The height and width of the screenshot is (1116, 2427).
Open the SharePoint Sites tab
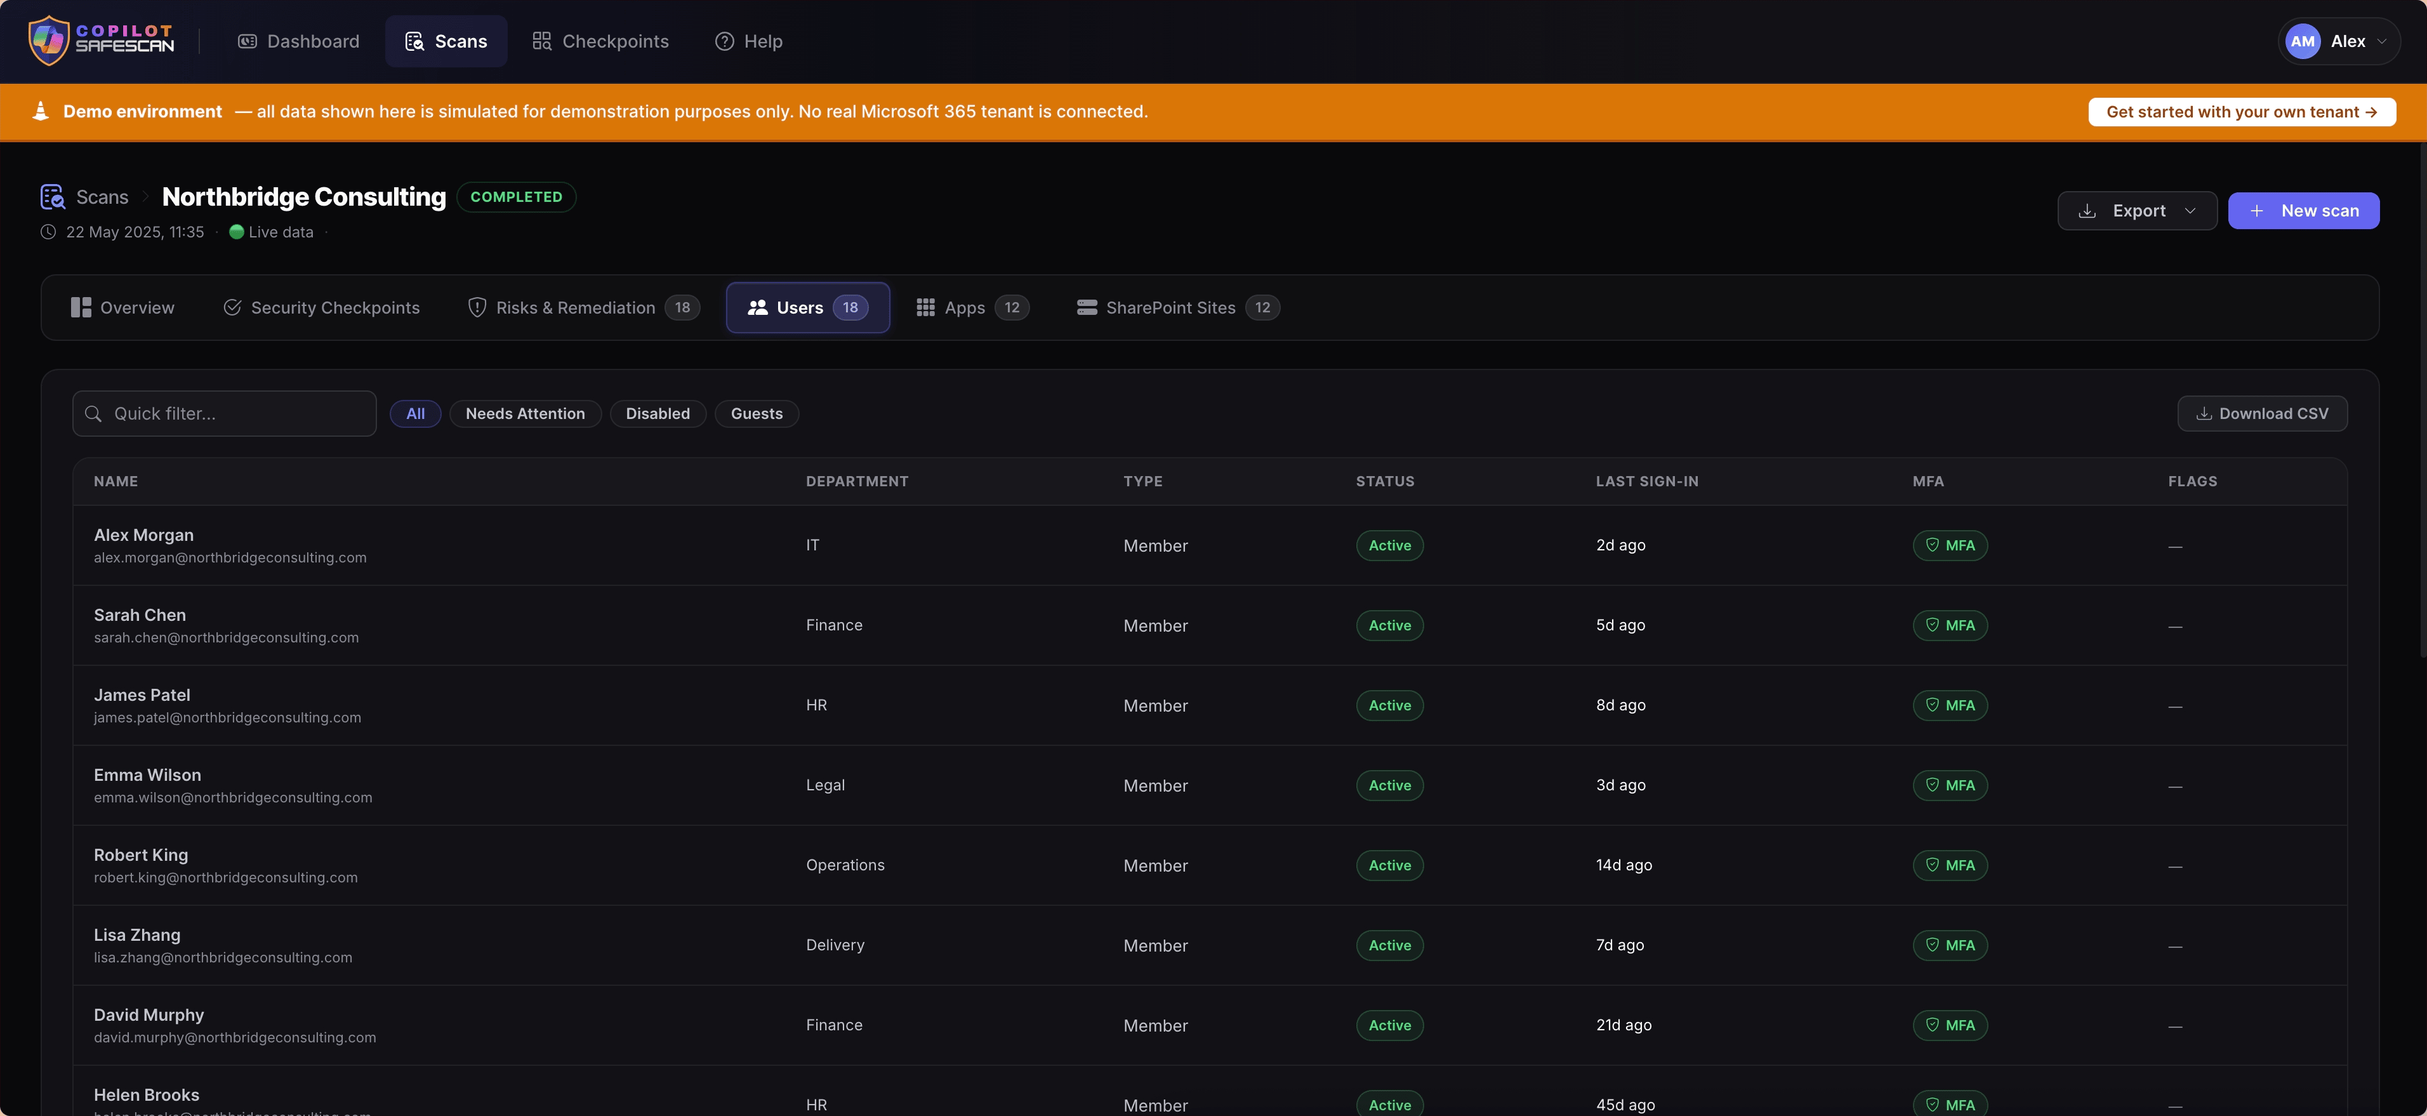1178,307
